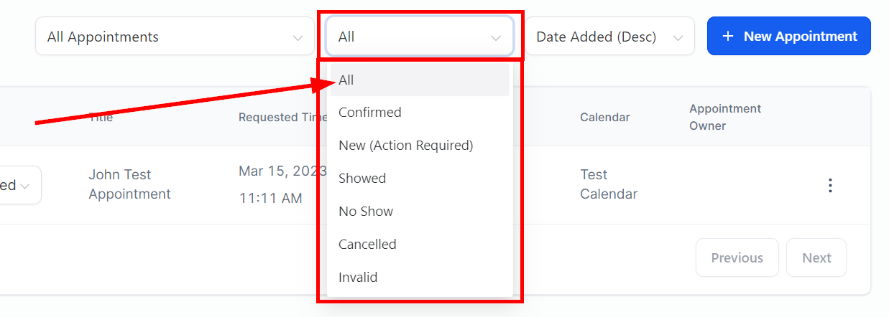Select the No Show option
The image size is (889, 317).
pyautogui.click(x=366, y=212)
